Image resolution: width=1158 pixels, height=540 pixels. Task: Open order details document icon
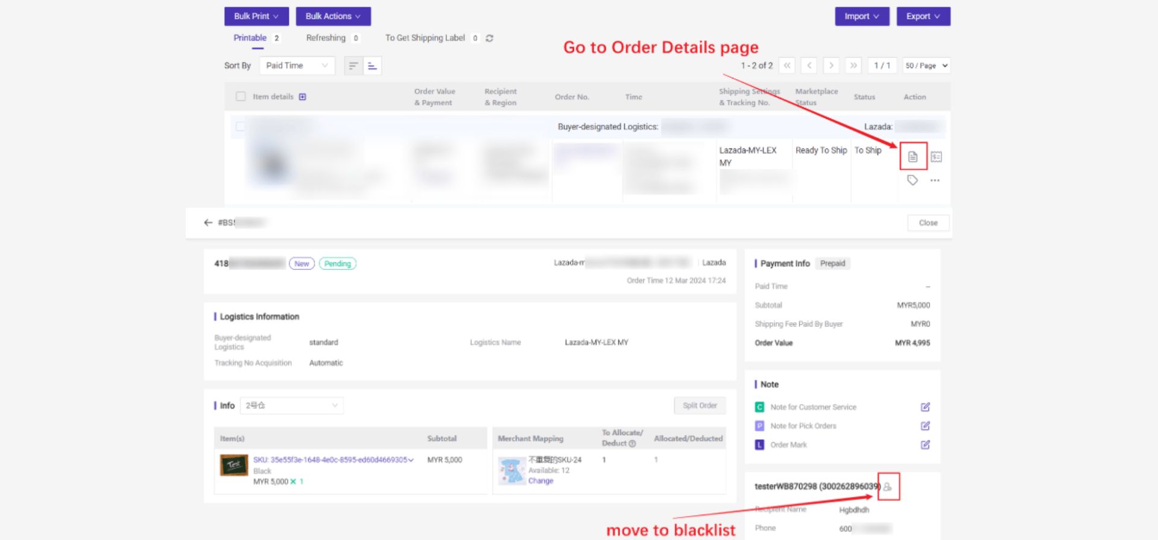[x=913, y=157]
